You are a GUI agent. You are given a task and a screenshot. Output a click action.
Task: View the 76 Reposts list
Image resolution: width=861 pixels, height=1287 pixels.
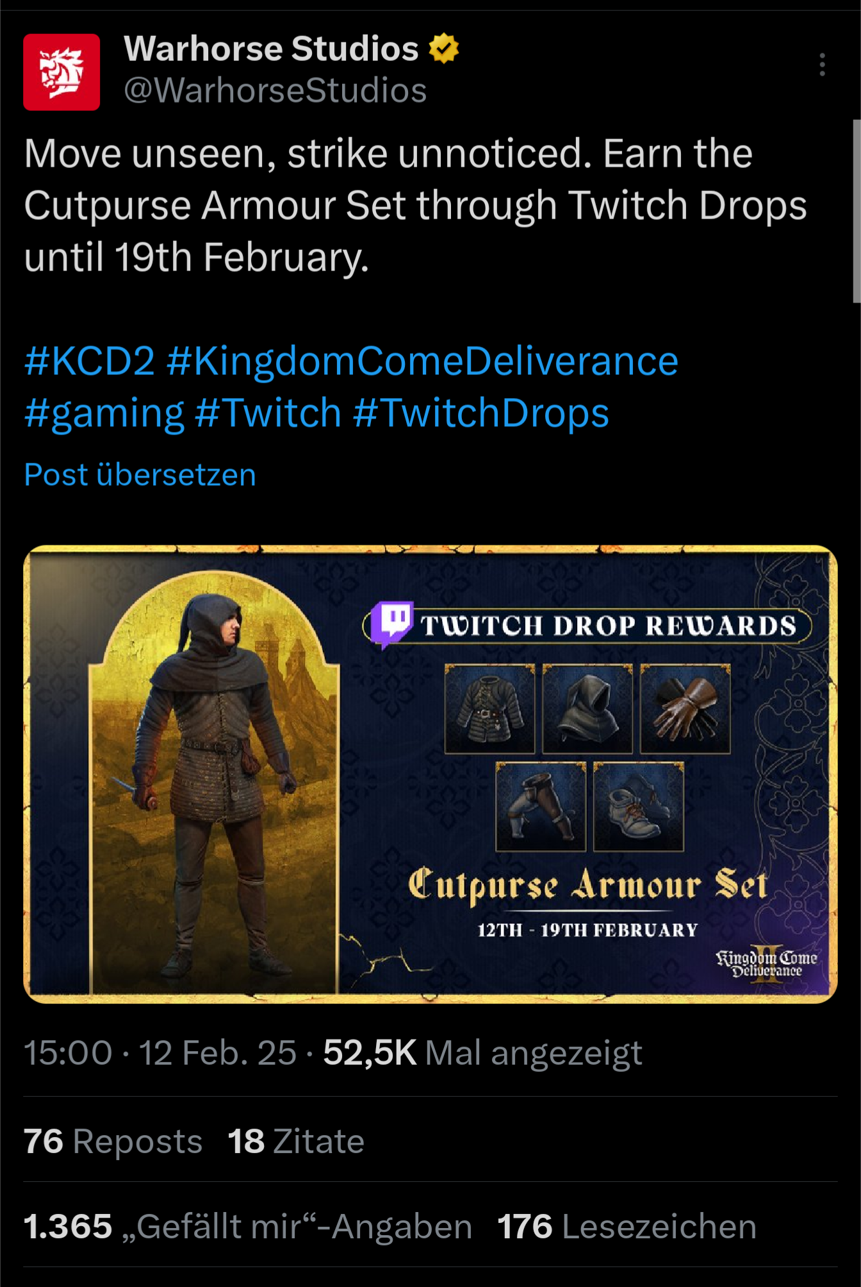(113, 1142)
